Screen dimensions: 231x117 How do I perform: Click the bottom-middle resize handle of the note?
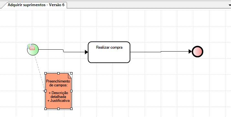59,109
